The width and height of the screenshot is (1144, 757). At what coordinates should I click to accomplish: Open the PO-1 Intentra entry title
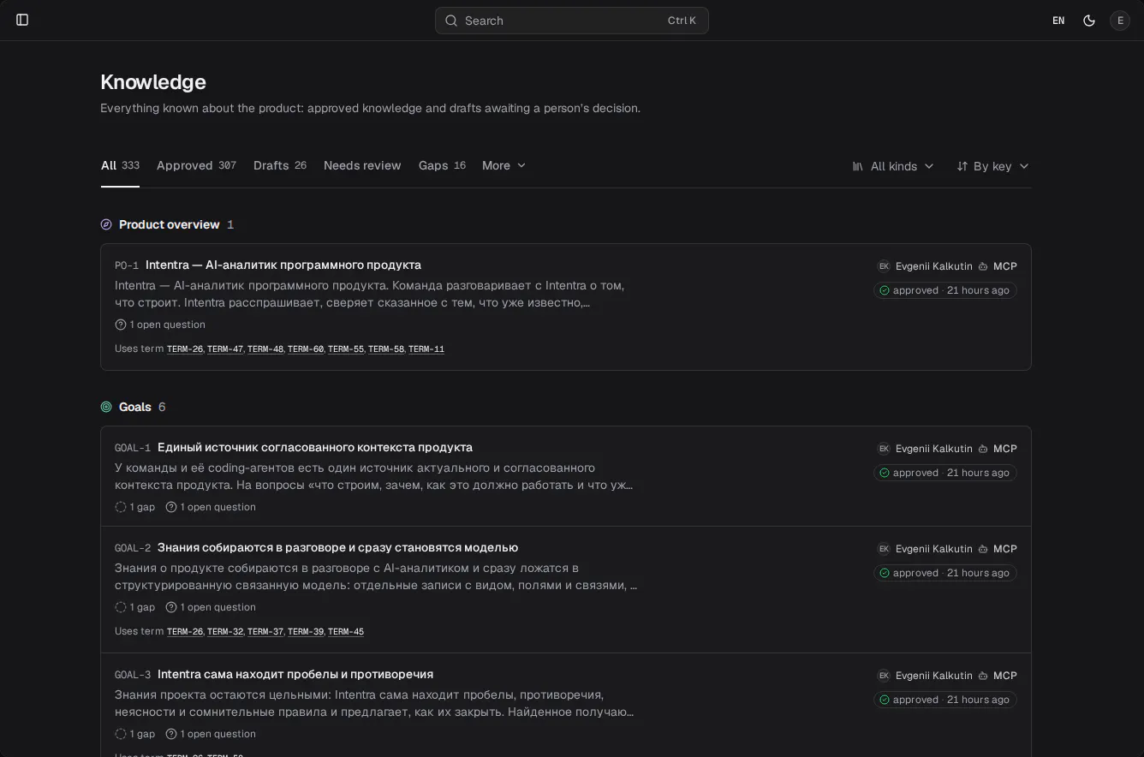(x=283, y=265)
